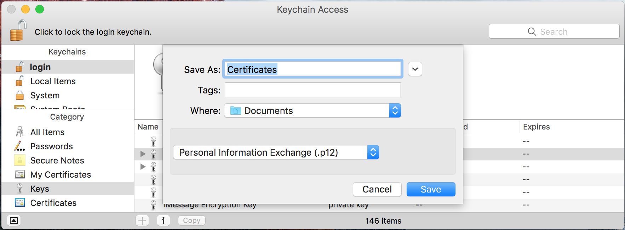
Task: Click the Search field
Action: (x=554, y=31)
